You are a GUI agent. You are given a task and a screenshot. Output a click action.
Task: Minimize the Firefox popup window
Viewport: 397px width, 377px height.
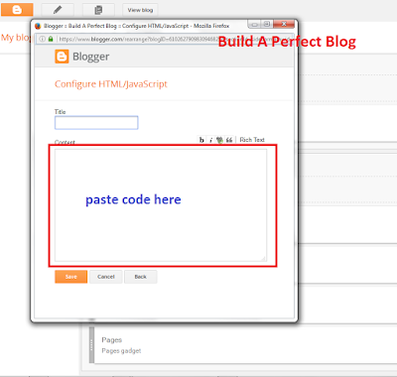[x=254, y=24]
